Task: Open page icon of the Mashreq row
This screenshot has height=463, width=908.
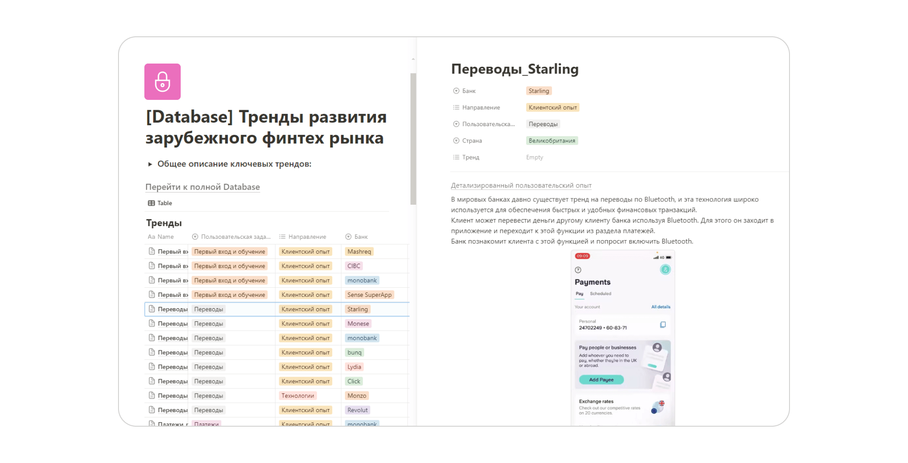Action: tap(152, 251)
